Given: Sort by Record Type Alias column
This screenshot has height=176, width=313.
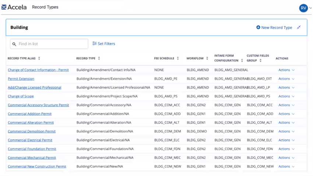Looking at the screenshot, I should (39, 59).
